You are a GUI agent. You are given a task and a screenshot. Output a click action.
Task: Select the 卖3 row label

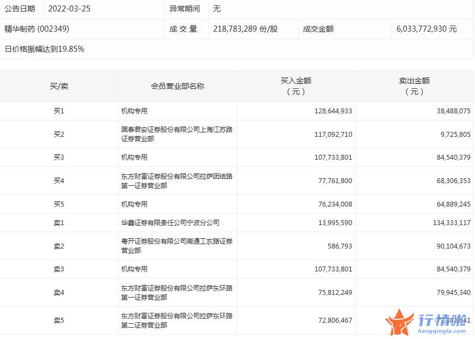click(x=59, y=269)
